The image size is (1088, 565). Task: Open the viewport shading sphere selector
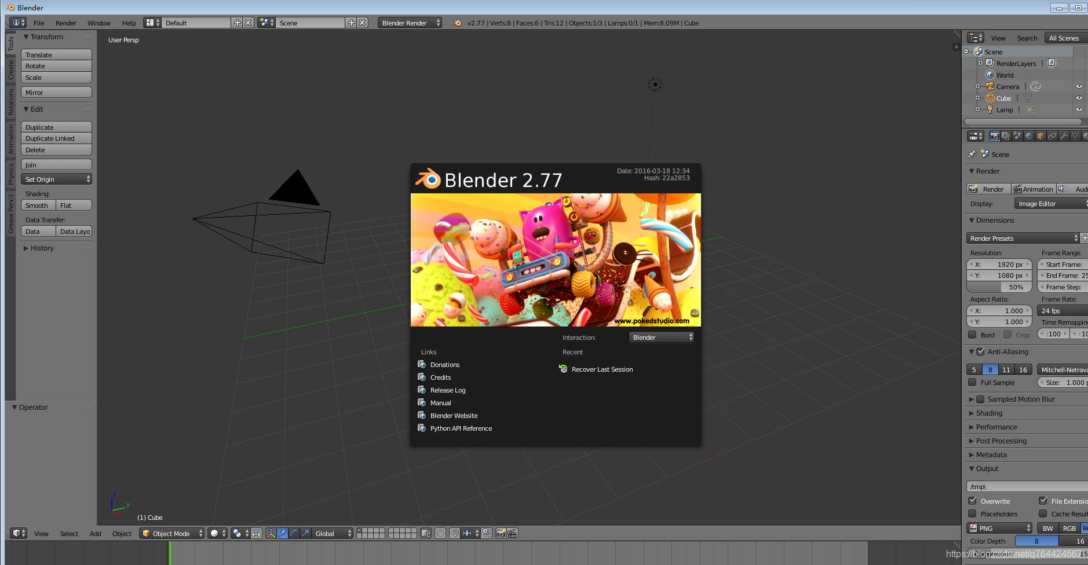point(218,533)
